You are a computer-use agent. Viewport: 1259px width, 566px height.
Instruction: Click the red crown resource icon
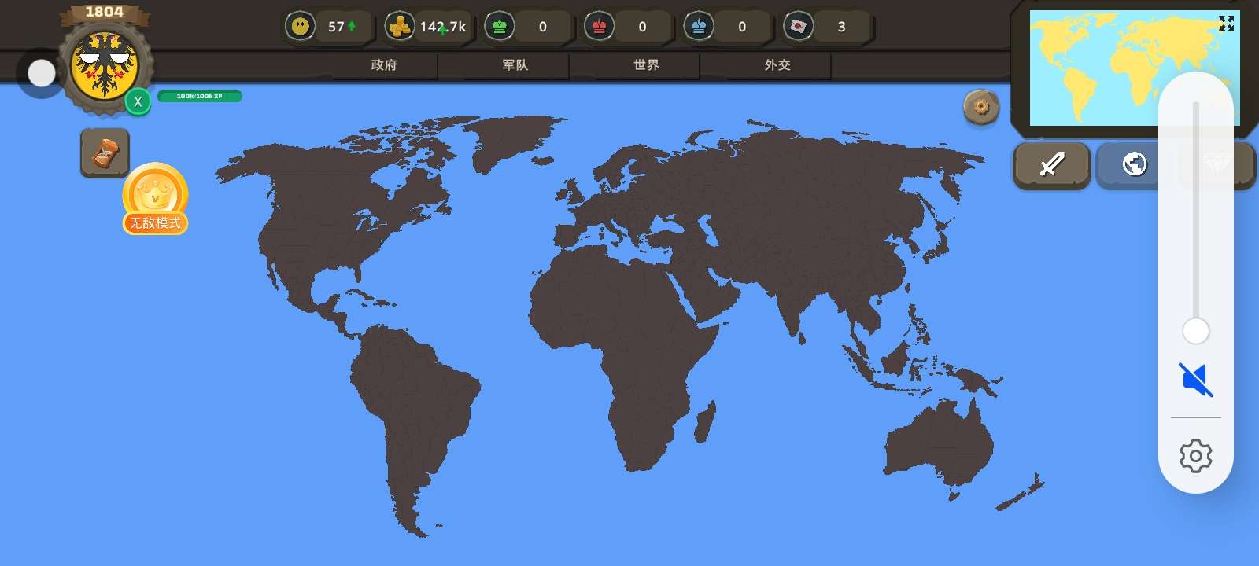click(x=600, y=27)
